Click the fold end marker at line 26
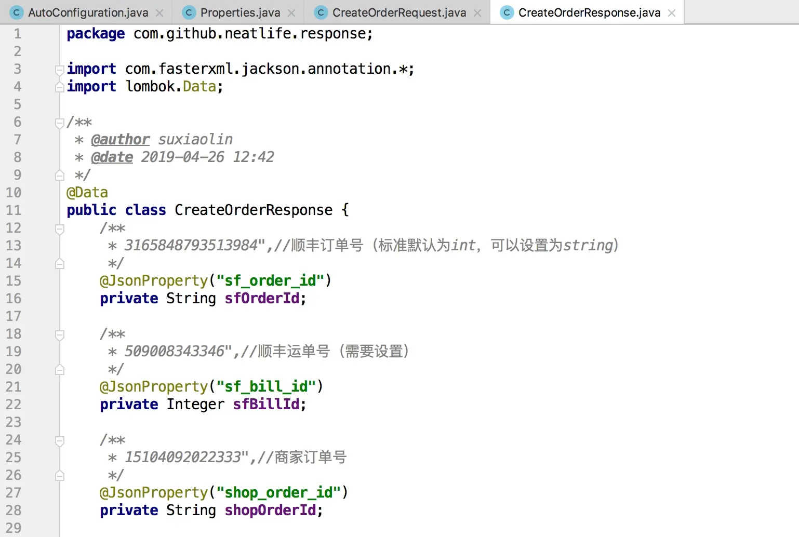 pos(60,476)
